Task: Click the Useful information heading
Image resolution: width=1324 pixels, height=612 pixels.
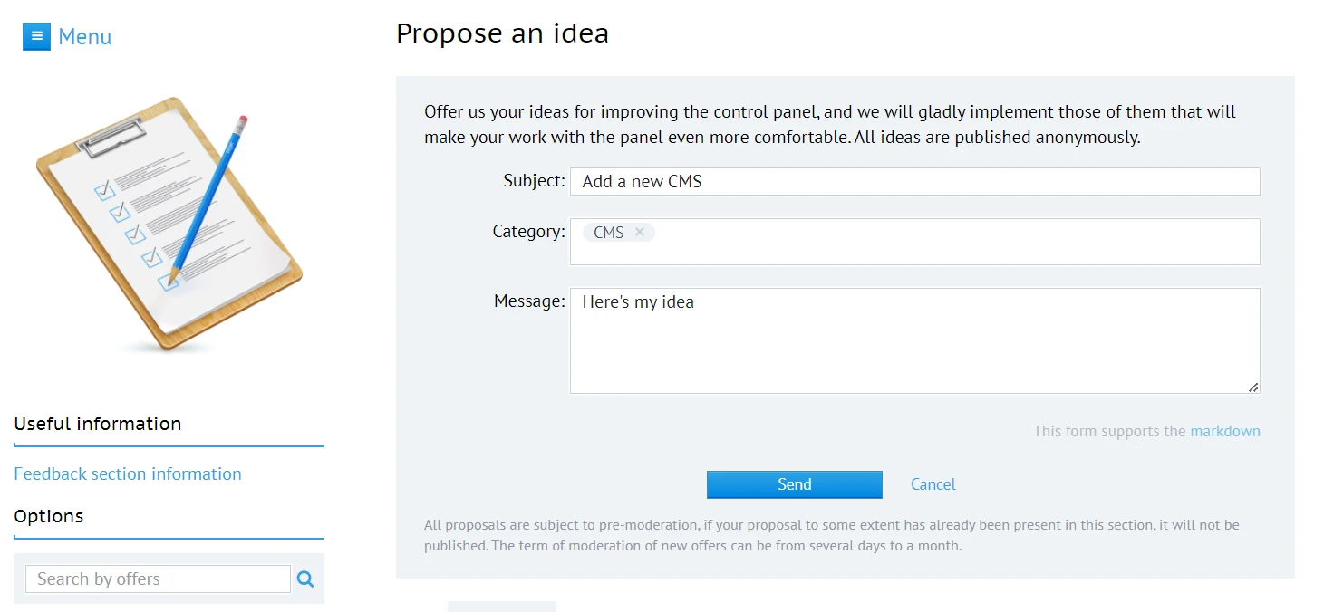Action: 98,424
